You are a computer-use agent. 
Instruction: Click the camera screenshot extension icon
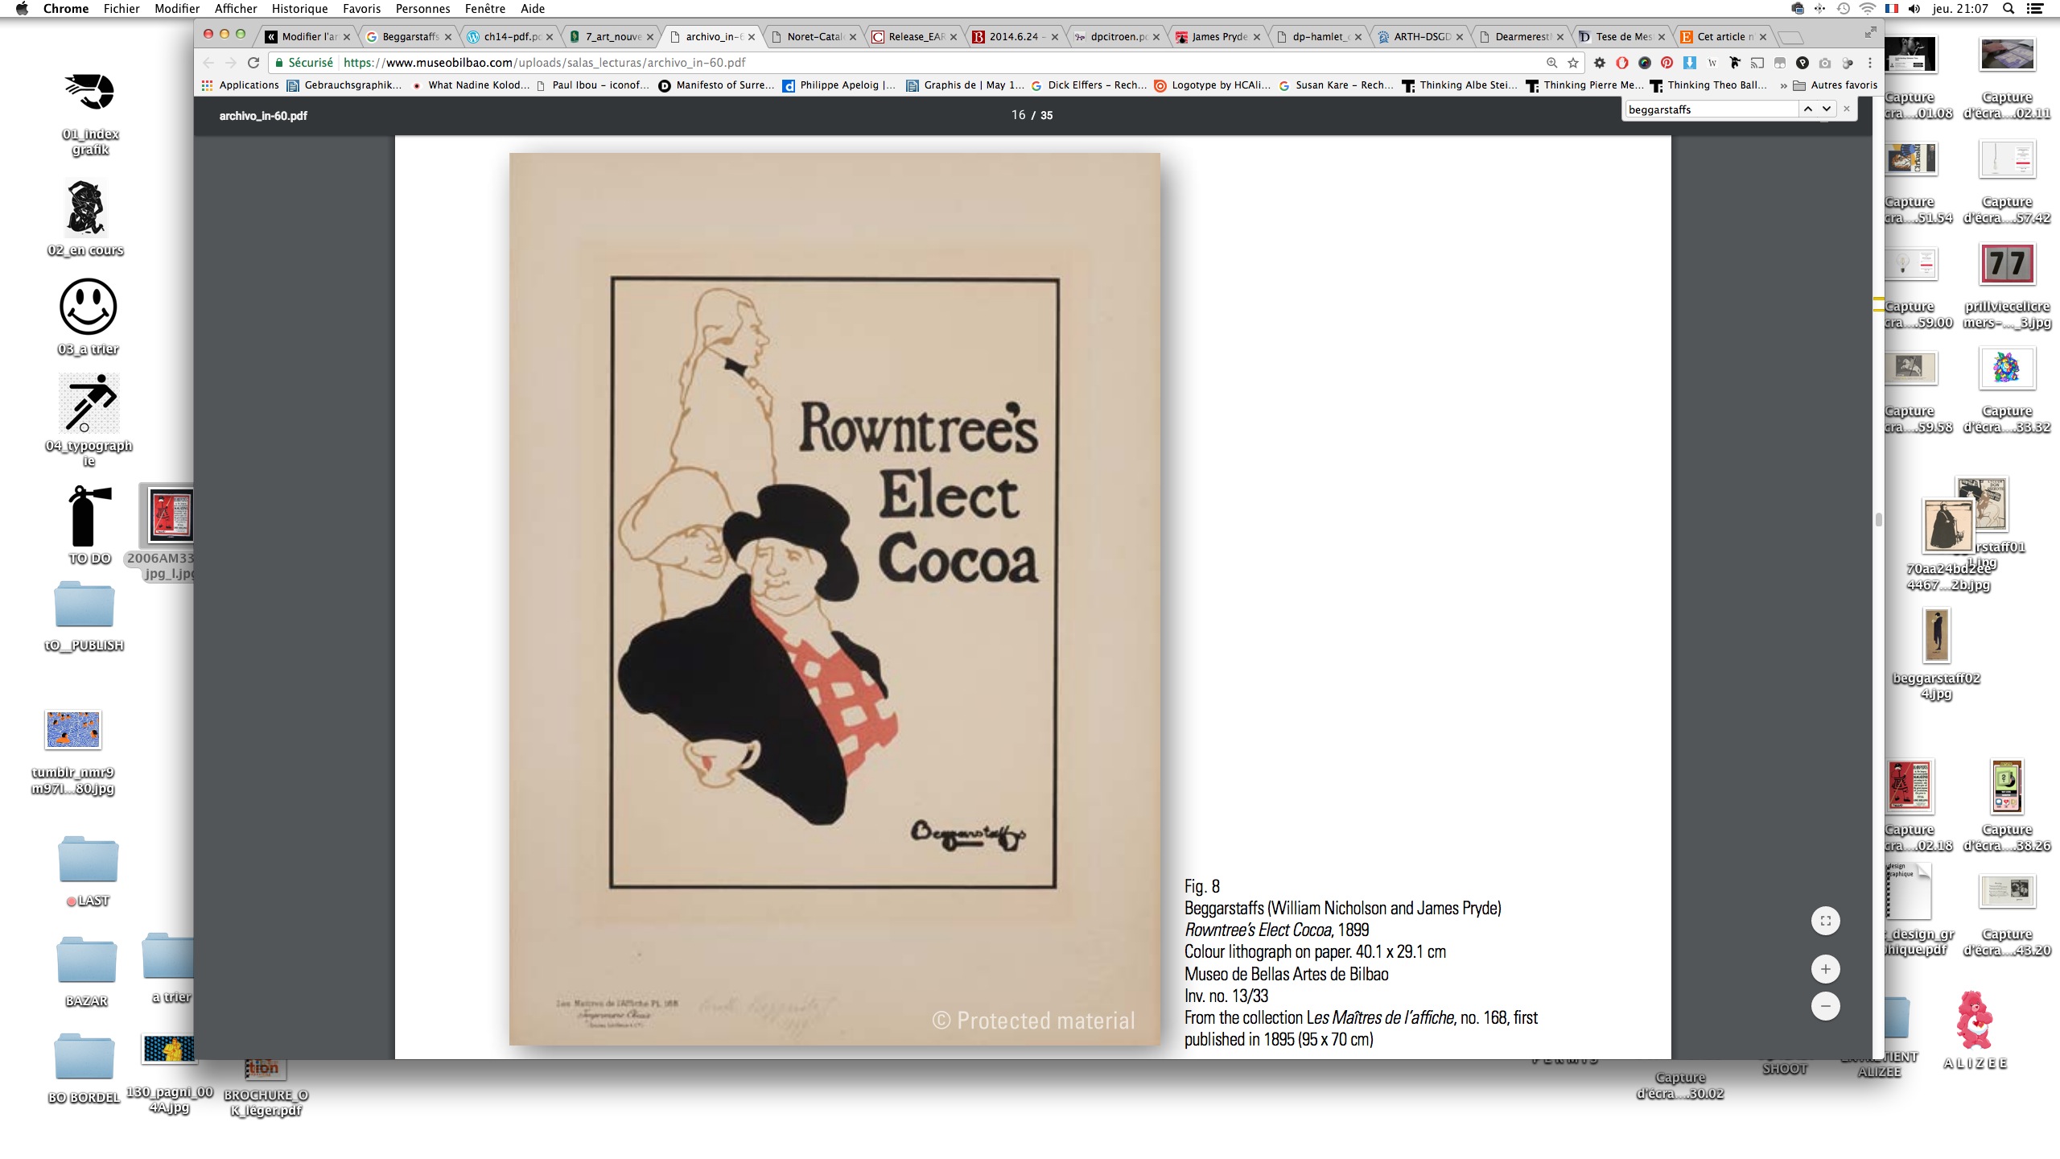tap(1825, 63)
